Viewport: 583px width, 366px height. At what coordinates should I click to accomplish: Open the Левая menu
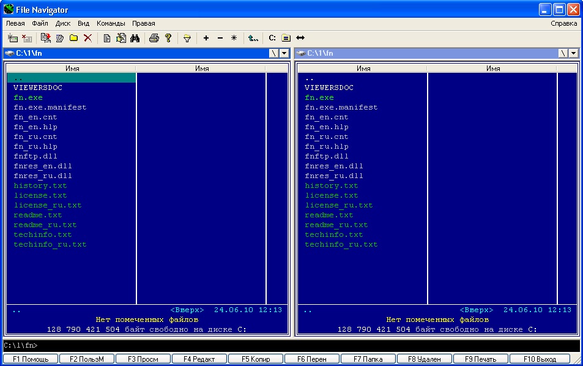[15, 23]
